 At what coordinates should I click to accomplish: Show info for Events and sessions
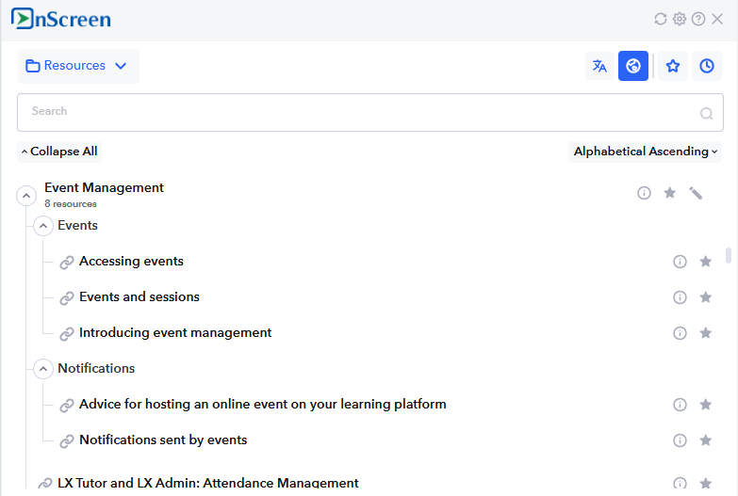point(680,297)
